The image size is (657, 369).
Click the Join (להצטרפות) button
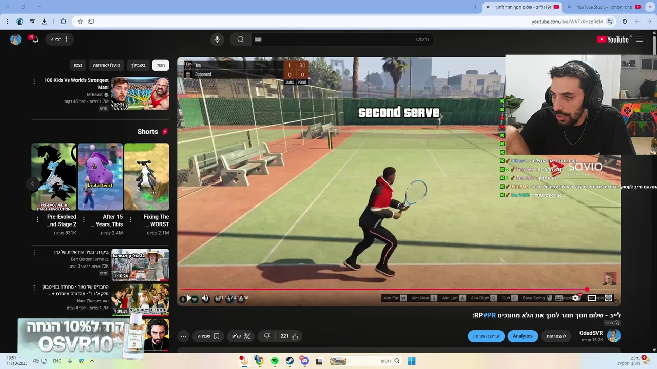coord(556,336)
